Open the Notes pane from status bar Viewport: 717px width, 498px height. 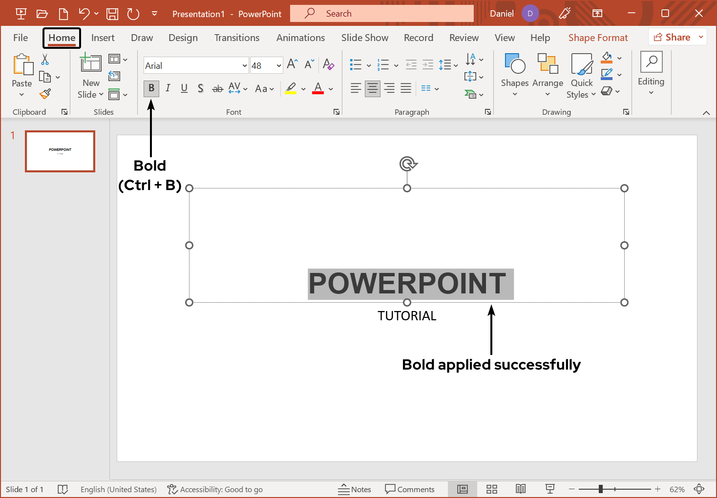pyautogui.click(x=355, y=489)
